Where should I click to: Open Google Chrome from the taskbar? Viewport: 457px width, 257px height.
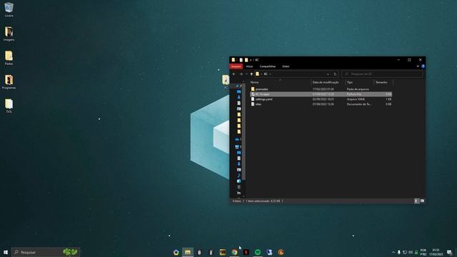234,252
